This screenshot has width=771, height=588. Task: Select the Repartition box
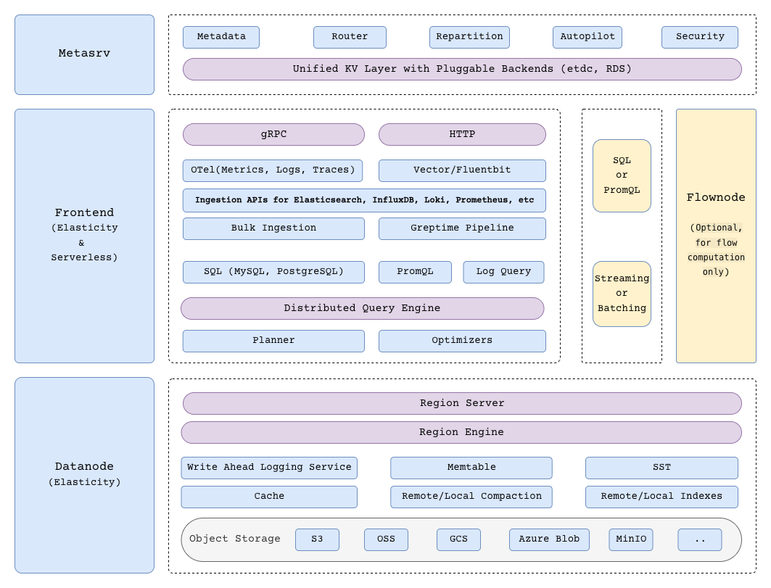(x=469, y=37)
